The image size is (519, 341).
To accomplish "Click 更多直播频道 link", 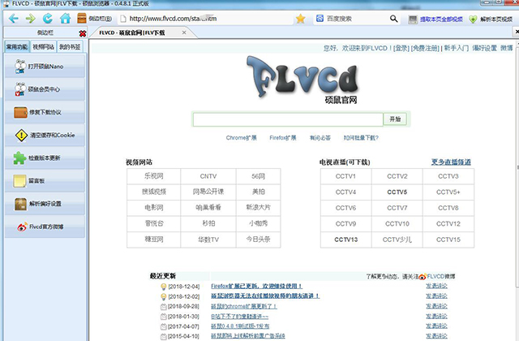I will (x=451, y=162).
